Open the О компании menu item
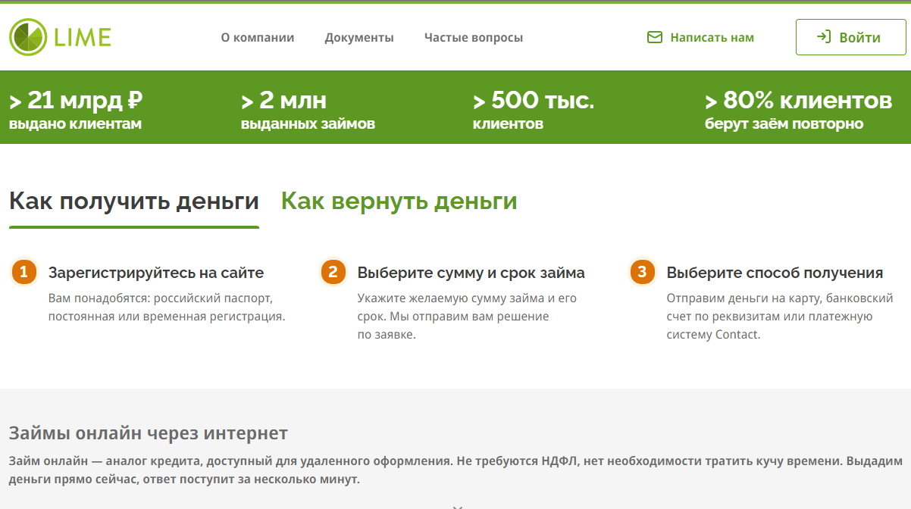The image size is (911, 509). 258,37
